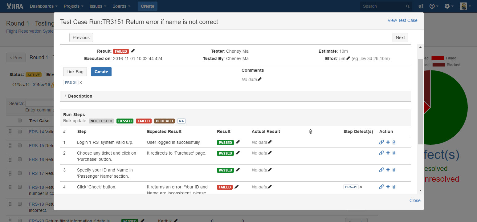Edit actual result for step 1
The width and height of the screenshot is (477, 222).
pos(270,142)
